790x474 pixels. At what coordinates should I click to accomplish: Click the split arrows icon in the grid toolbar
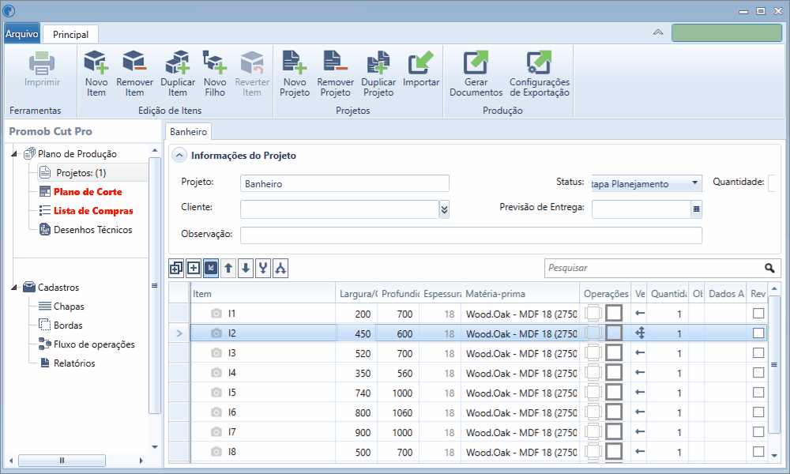tap(280, 268)
